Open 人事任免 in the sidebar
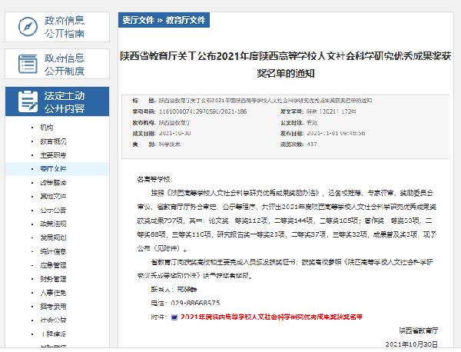461x352 pixels. (x=52, y=293)
